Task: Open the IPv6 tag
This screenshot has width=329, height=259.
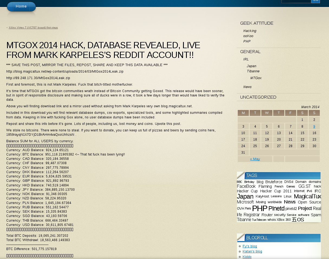Action: point(309,191)
